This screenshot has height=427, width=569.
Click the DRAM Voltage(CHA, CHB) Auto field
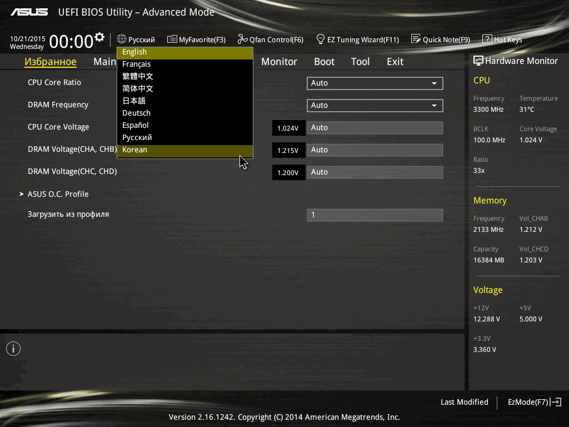point(375,150)
